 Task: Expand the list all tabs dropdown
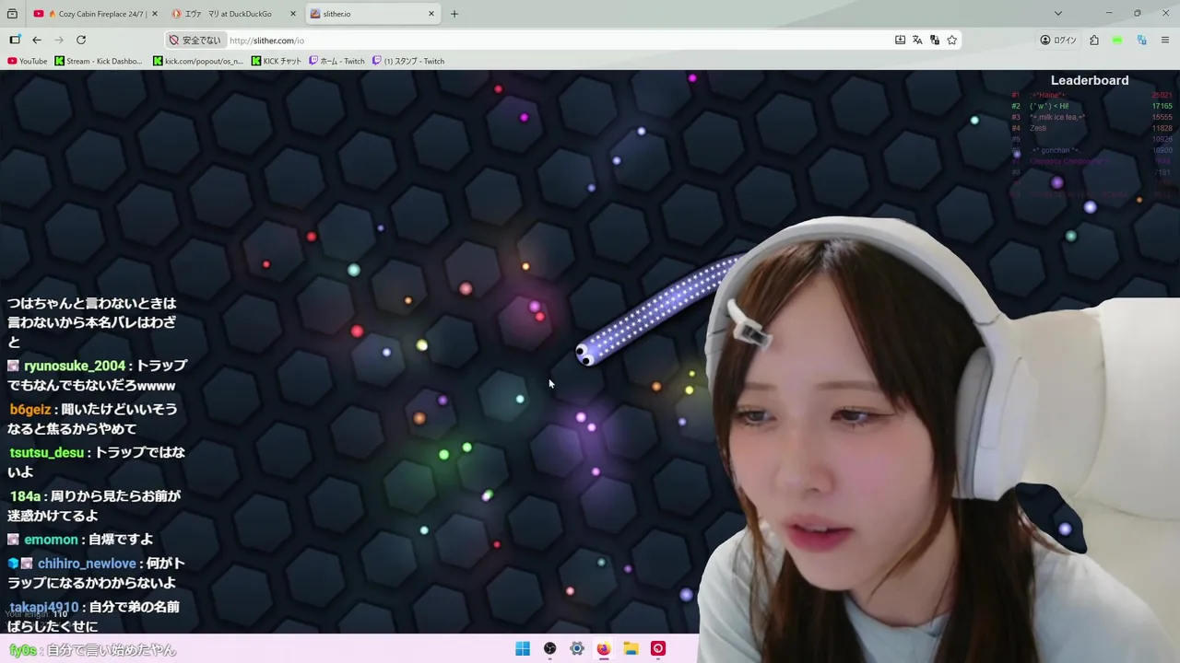pyautogui.click(x=1058, y=14)
